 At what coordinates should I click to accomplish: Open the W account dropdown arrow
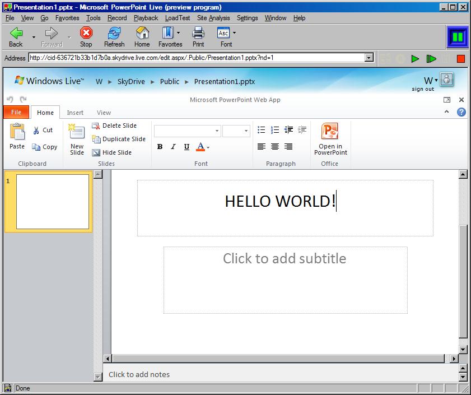tap(436, 80)
